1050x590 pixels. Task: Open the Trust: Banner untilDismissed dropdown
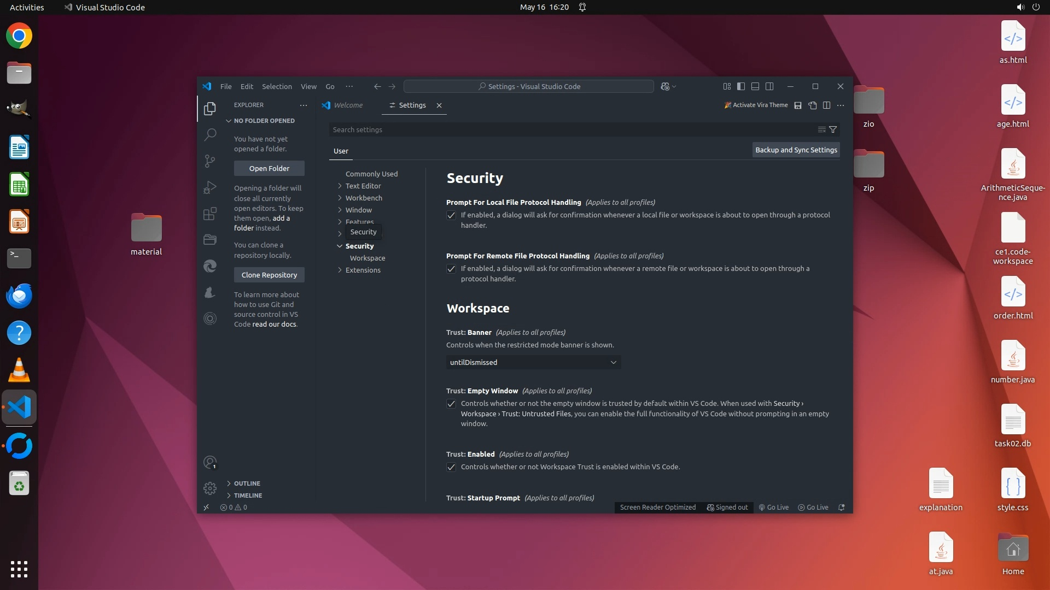[533, 362]
